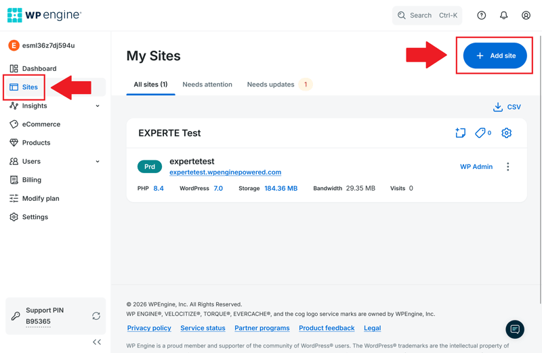
Task: Click Bandwidth value 29.35 MB
Action: coord(360,189)
